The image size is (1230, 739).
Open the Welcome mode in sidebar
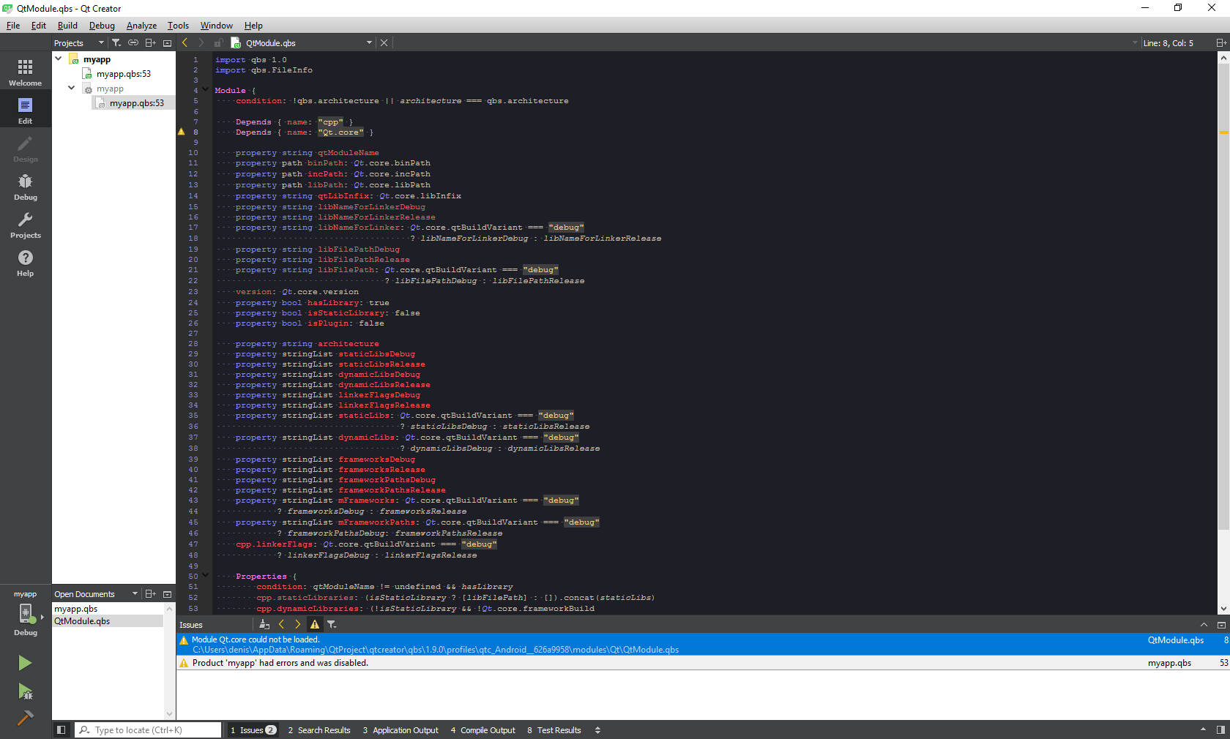pyautogui.click(x=25, y=72)
